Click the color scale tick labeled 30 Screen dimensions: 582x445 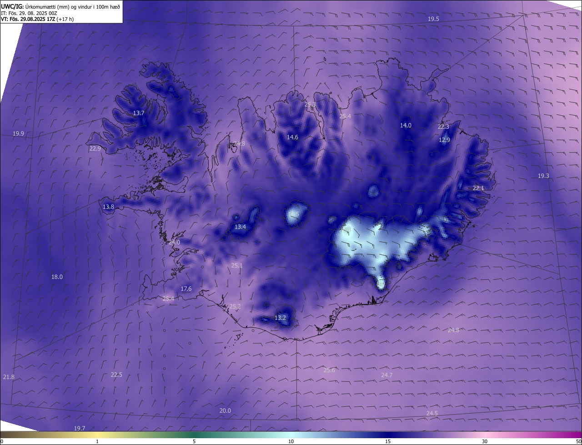tap(485, 441)
